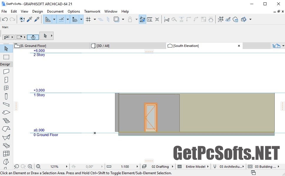
Task: Click the Undo arrow in the toolbar
Action: [x=5, y=19]
